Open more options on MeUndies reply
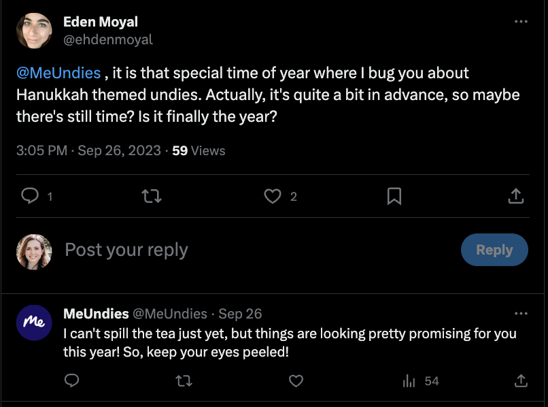The image size is (548, 407). coord(521,314)
